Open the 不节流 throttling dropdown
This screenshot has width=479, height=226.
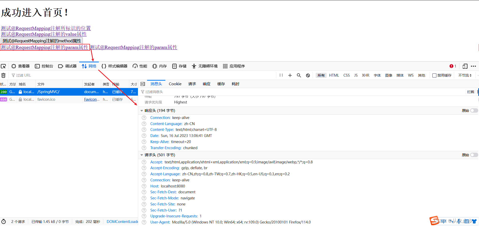pyautogui.click(x=465, y=75)
